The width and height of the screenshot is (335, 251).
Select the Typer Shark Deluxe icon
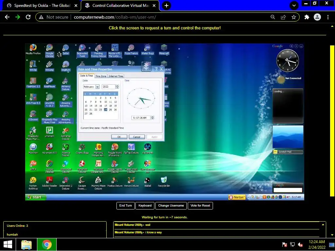coord(131,166)
